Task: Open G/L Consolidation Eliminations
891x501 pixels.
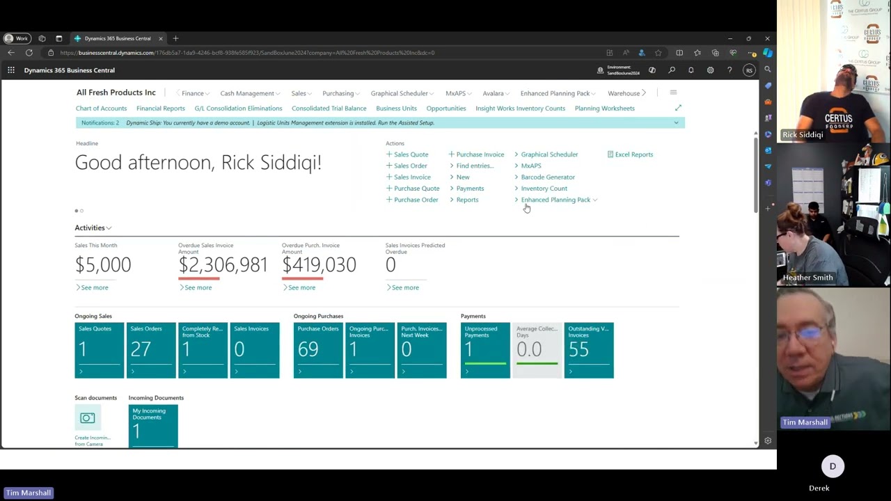Action: 238,108
